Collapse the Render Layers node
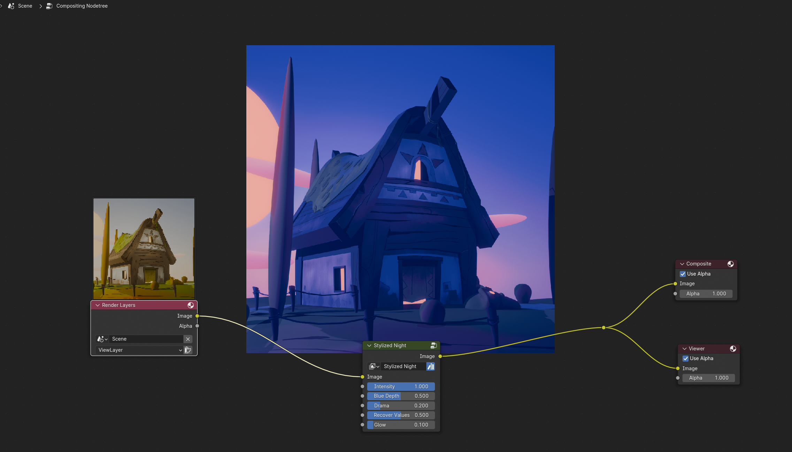Image resolution: width=792 pixels, height=452 pixels. 98,305
